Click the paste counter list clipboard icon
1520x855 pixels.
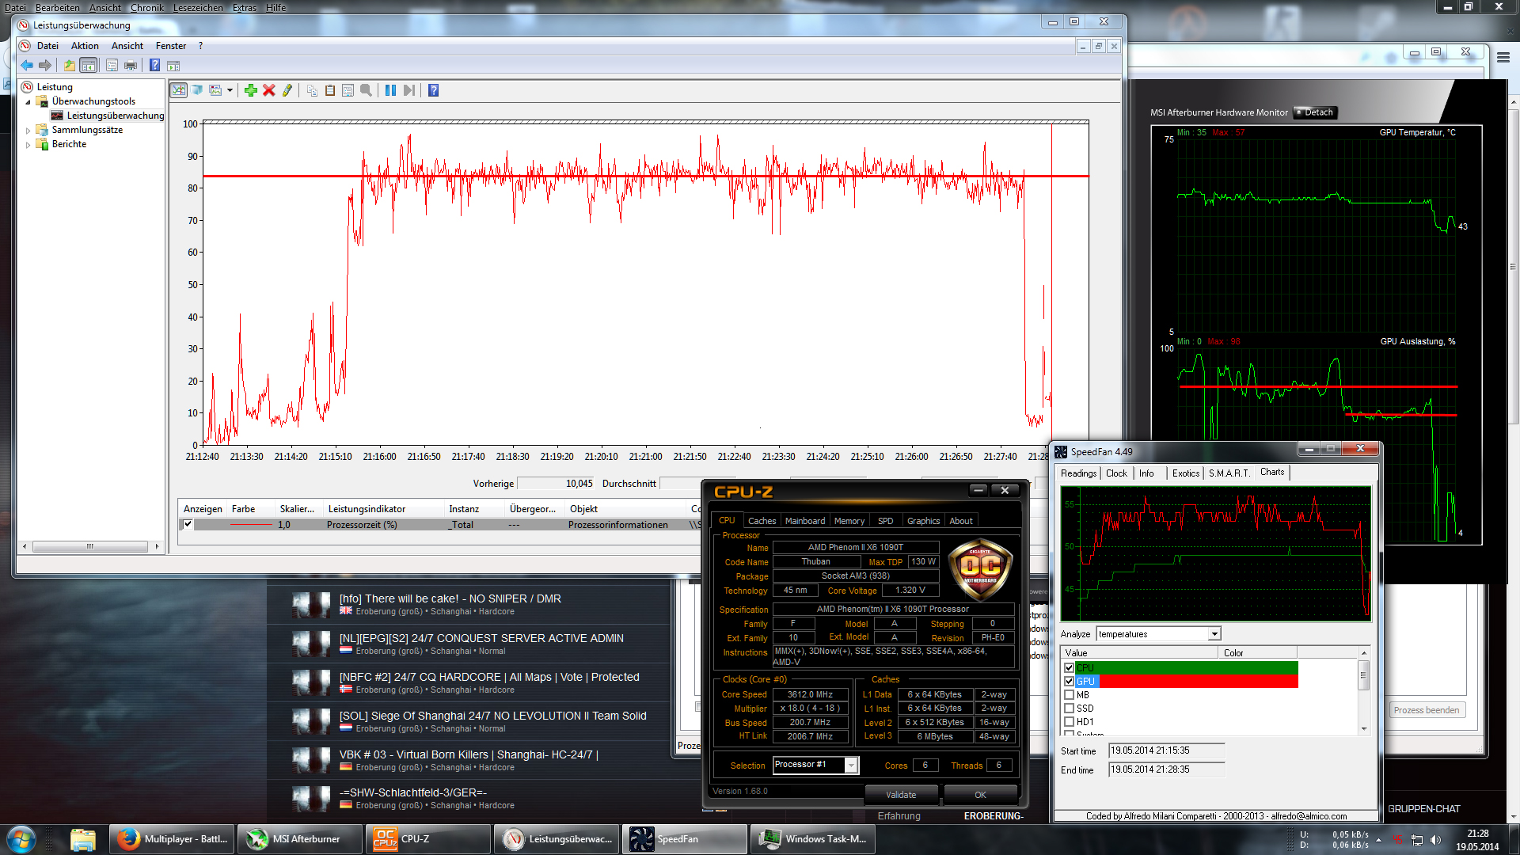tap(330, 90)
